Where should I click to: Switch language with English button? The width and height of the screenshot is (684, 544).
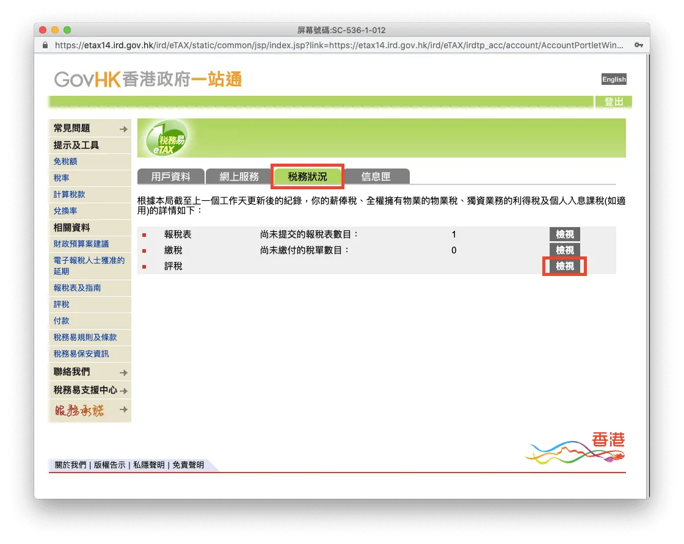(614, 79)
